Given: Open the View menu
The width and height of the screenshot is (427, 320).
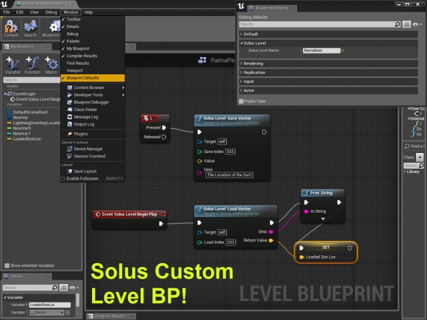Looking at the screenshot, I should [x=34, y=12].
